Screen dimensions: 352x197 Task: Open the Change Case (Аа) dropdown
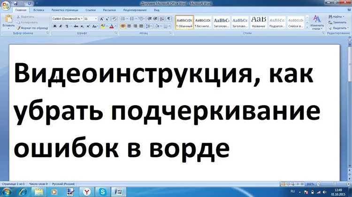tap(94, 26)
